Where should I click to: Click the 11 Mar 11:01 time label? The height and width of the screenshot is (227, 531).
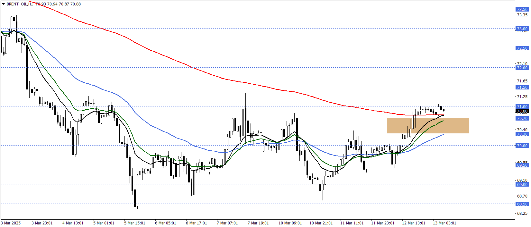pyautogui.click(x=352, y=223)
